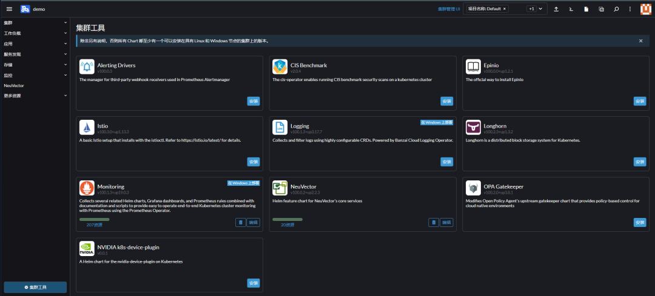Click the Istio version v100.3.0+up1.13.3 text
Viewport: 655px width, 296px height.
click(113, 132)
